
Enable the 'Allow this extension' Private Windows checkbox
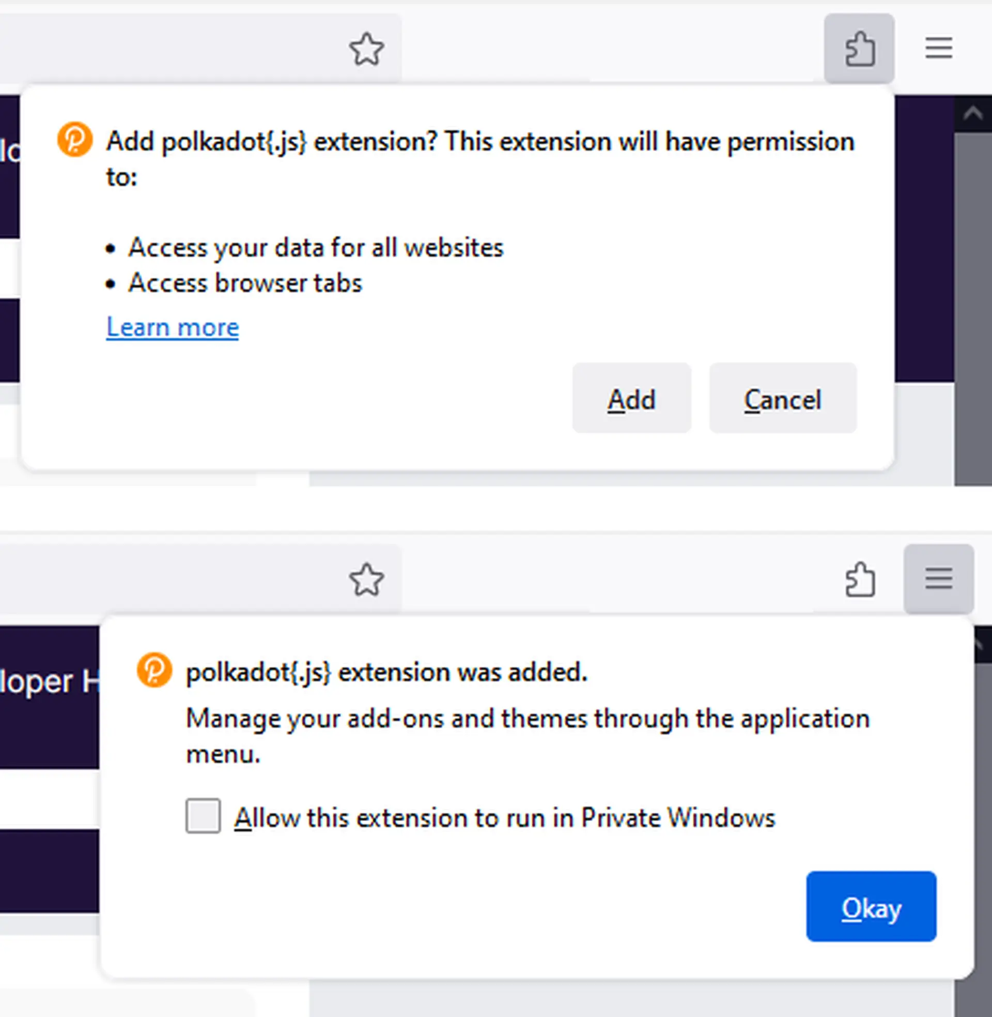point(203,816)
